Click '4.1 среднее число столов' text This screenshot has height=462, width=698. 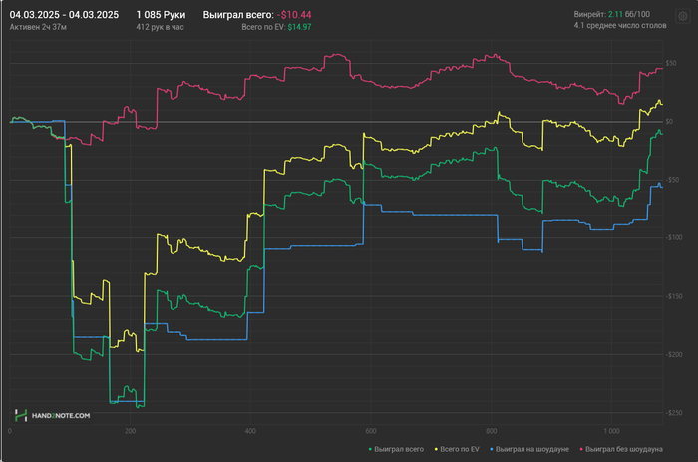[x=620, y=25]
